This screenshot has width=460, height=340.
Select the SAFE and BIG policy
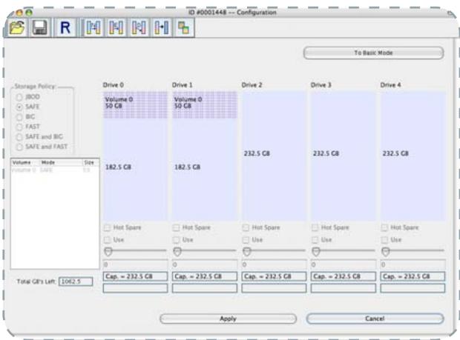19,137
